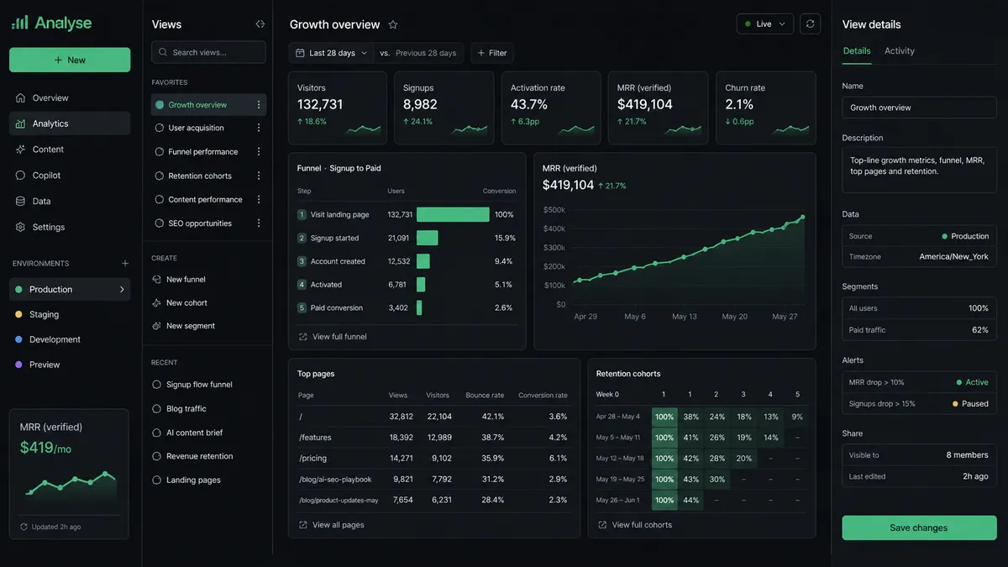Select the Analytics chart icon in sidebar

pyautogui.click(x=21, y=123)
